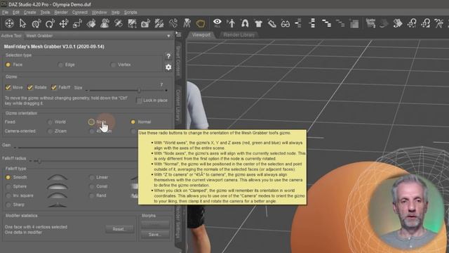Open the Scripts menu
This screenshot has height=253, width=449.
pyautogui.click(x=130, y=13)
